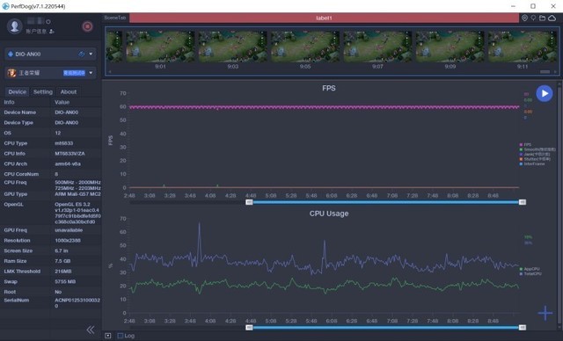Image resolution: width=563 pixels, height=341 pixels.
Task: Click the account info text link
Action: pos(36,32)
